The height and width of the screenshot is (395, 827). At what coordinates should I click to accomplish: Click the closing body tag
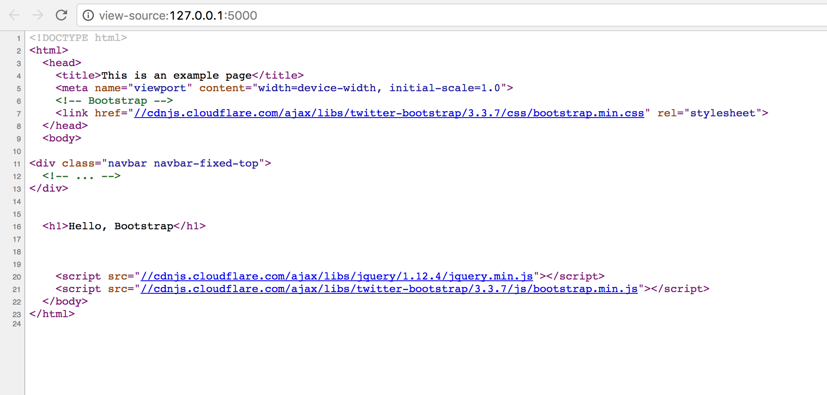[65, 301]
